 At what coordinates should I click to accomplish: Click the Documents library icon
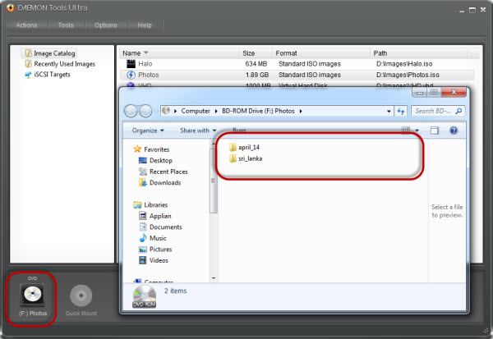(x=143, y=227)
